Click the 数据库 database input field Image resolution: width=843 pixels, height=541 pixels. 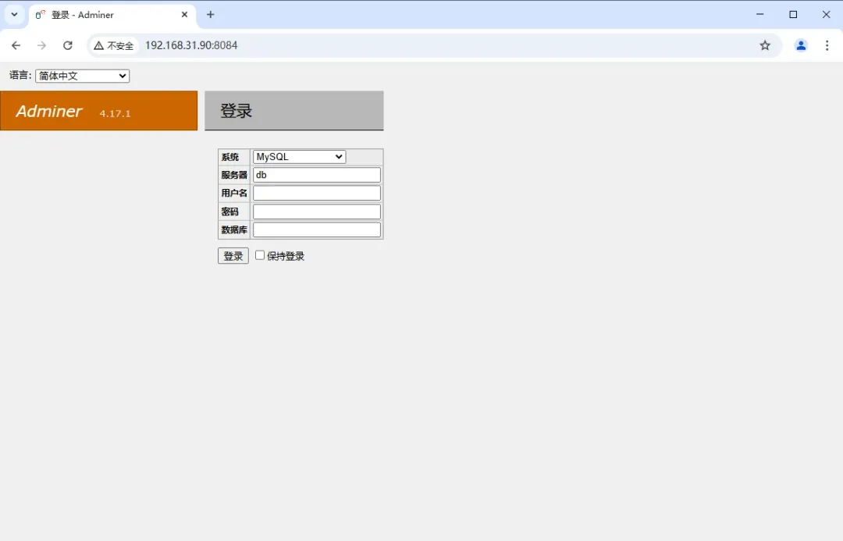click(316, 229)
